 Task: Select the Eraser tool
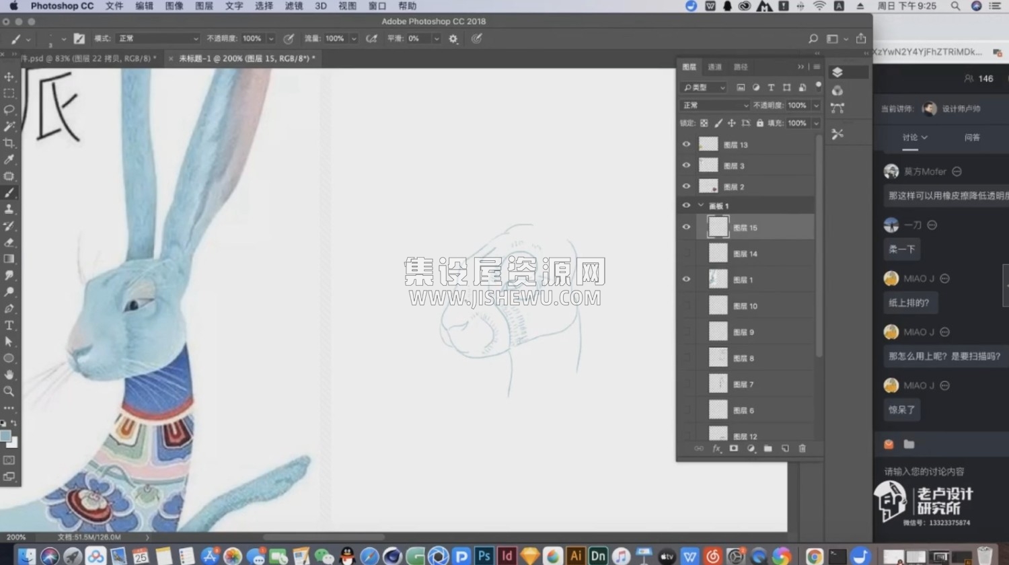coord(9,242)
